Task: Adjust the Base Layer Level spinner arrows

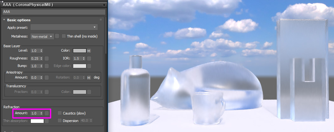Action: [x=41, y=51]
